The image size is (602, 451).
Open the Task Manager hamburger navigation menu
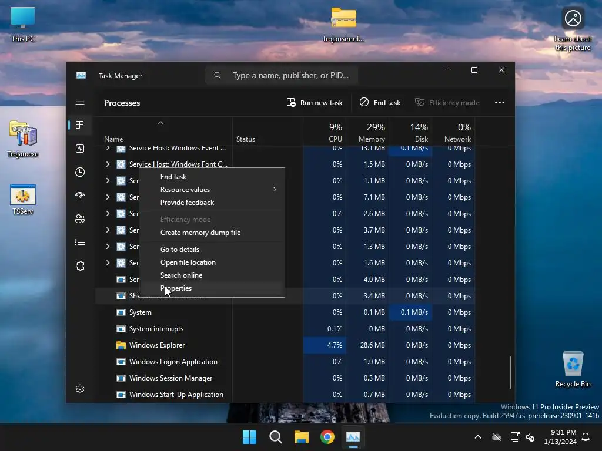coord(80,102)
